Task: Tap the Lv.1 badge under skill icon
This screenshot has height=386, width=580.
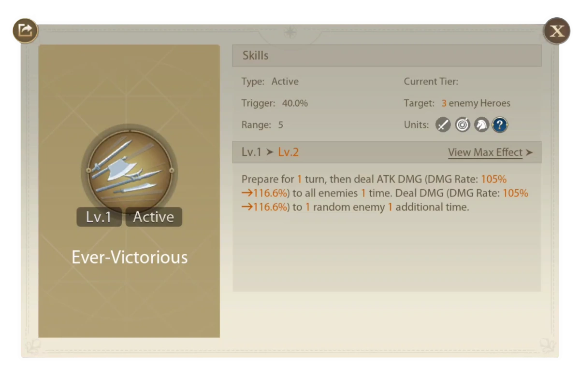Action: click(x=99, y=217)
